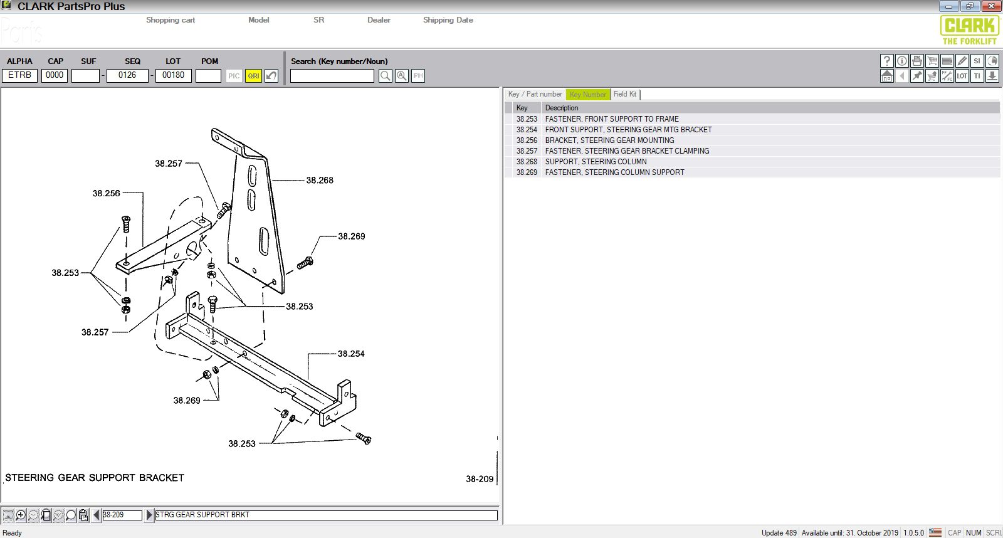
Task: Switch to Key / Part number tab
Action: coord(535,94)
